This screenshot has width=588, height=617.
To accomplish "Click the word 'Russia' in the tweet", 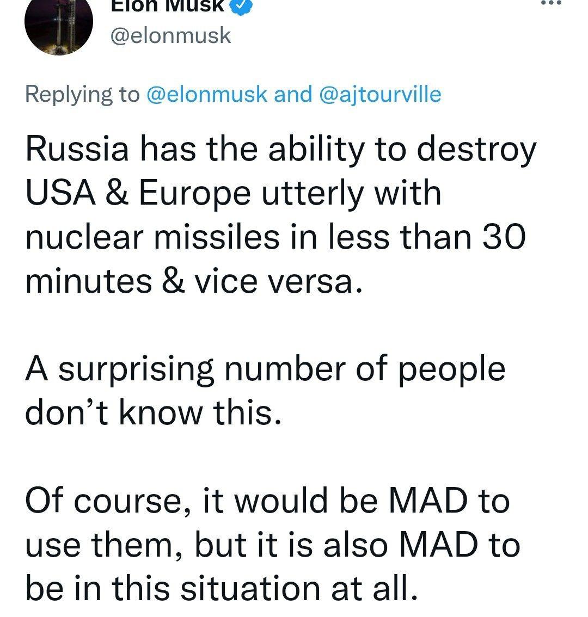I will [77, 150].
